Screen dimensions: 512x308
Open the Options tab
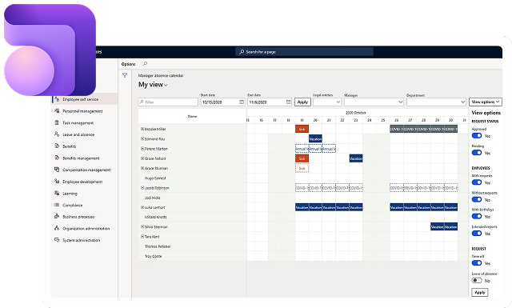128,64
